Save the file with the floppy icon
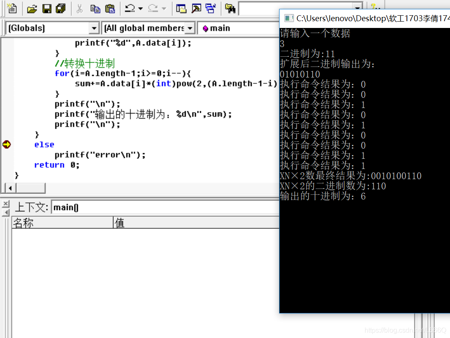This screenshot has width=450, height=338. [47, 9]
